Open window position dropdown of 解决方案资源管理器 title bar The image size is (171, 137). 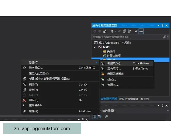(158, 25)
